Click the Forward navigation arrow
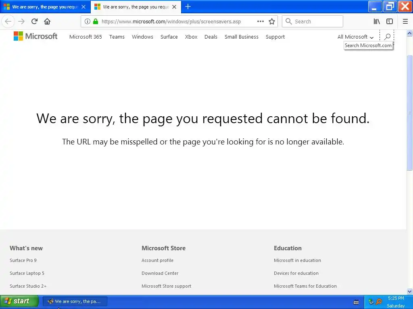This screenshot has width=413, height=309. click(x=21, y=22)
